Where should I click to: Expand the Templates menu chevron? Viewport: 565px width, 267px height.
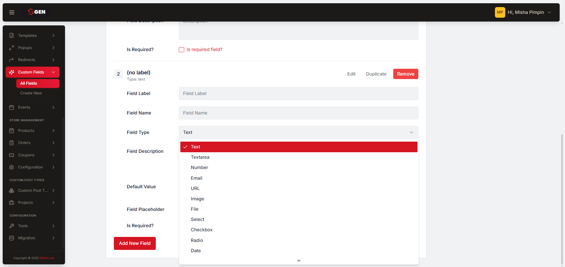[54, 35]
